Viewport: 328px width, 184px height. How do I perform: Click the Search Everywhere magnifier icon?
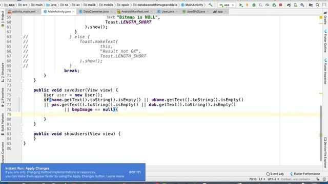click(317, 5)
